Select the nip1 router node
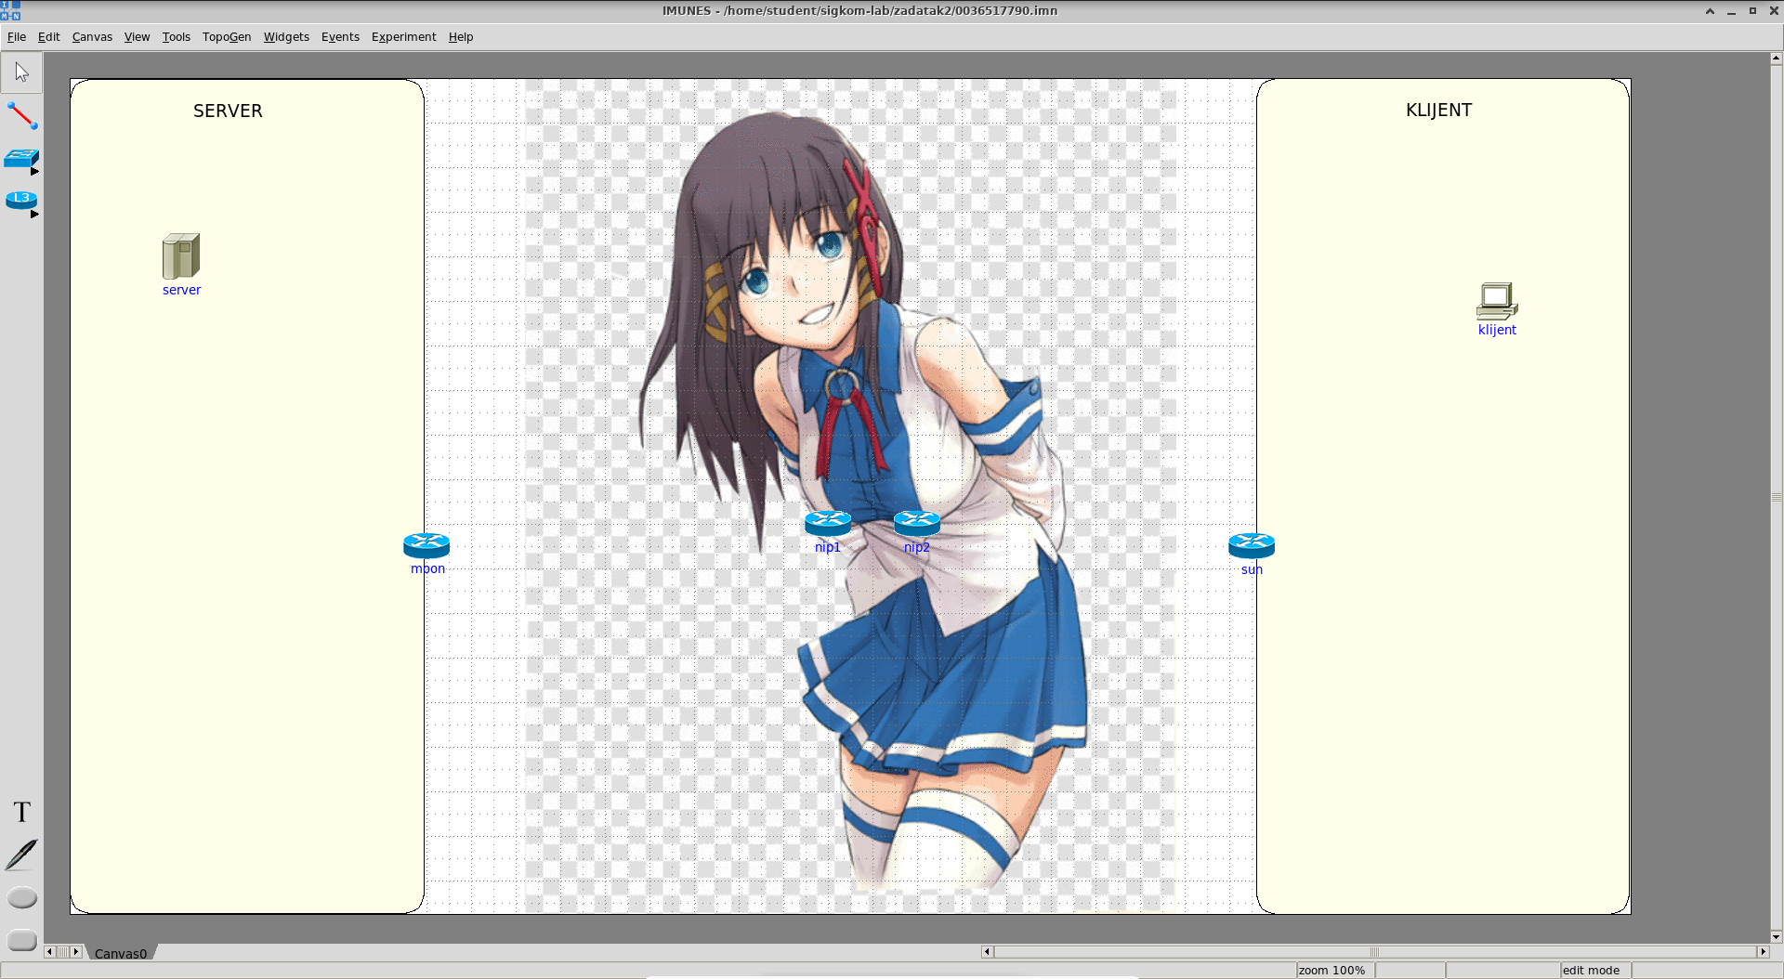The width and height of the screenshot is (1784, 979). click(x=828, y=523)
